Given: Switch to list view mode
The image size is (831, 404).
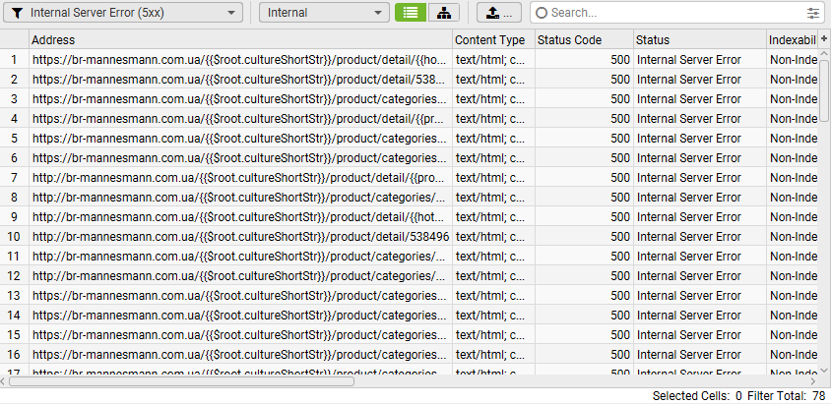Looking at the screenshot, I should 411,13.
